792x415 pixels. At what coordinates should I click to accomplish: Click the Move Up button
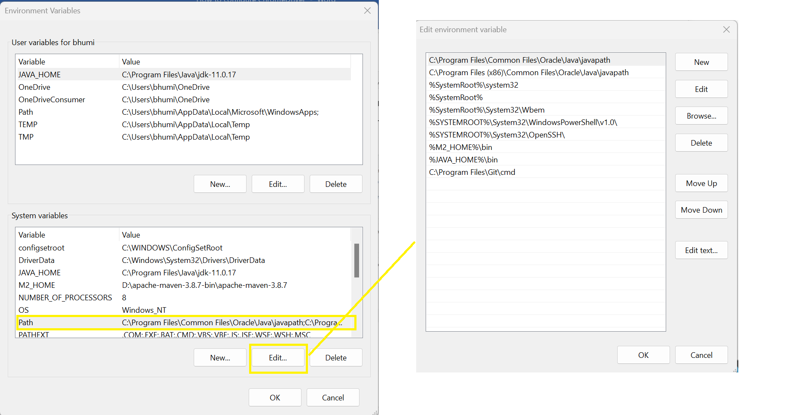[701, 183]
